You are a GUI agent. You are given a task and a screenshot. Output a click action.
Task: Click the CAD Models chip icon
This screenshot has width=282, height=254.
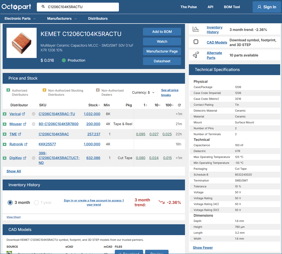(196, 42)
